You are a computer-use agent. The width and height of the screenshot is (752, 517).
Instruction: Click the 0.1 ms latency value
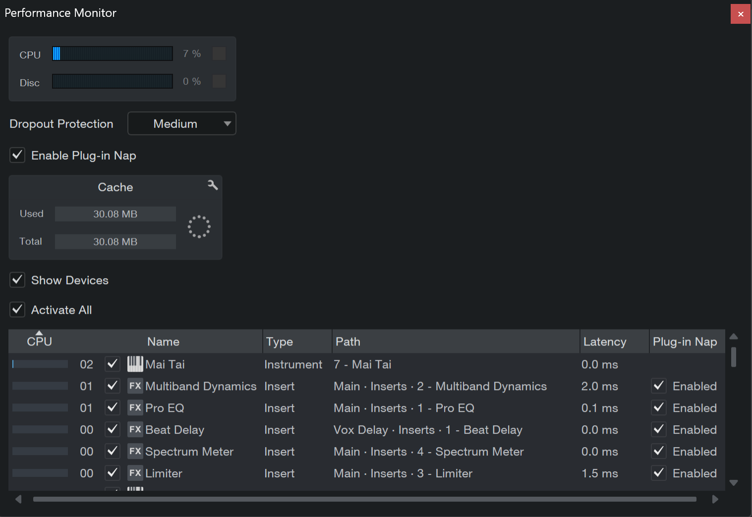coord(599,408)
